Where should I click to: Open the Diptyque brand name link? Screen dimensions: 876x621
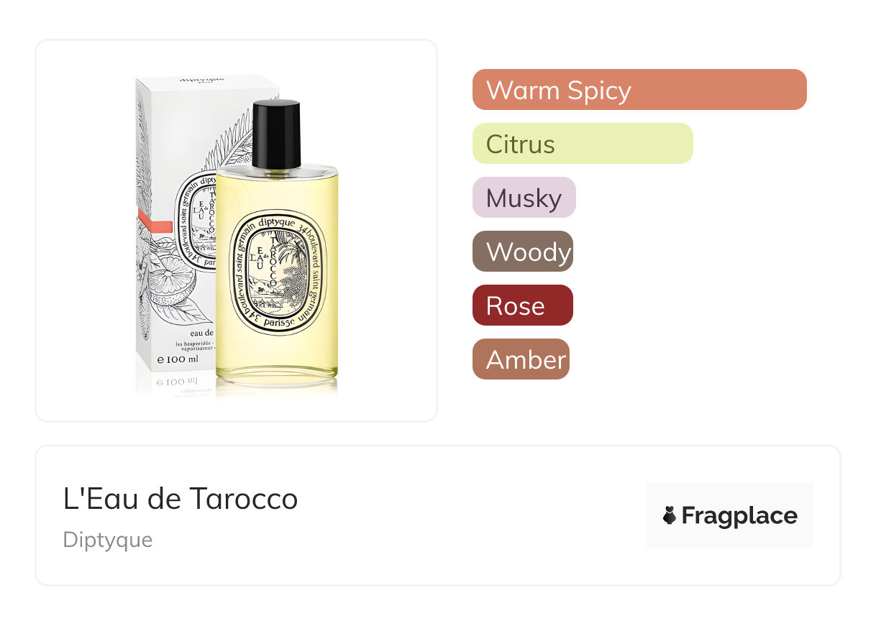click(x=108, y=540)
